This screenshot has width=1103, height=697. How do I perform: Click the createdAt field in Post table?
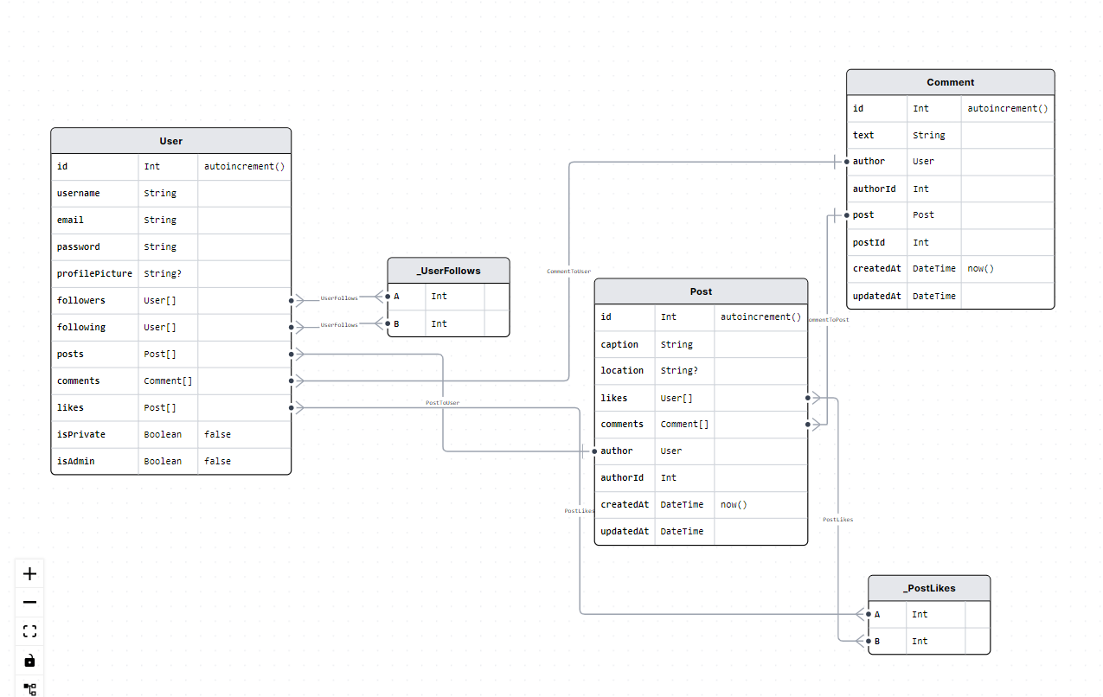[x=625, y=504]
